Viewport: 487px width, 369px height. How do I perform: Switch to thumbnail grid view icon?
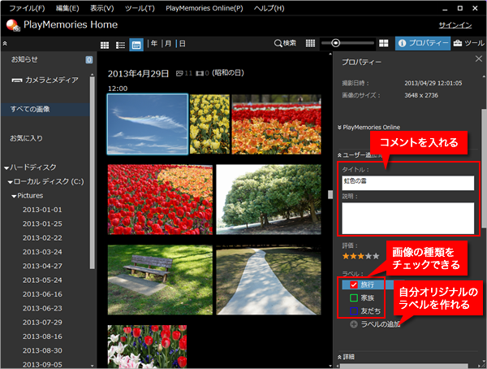tap(104, 43)
